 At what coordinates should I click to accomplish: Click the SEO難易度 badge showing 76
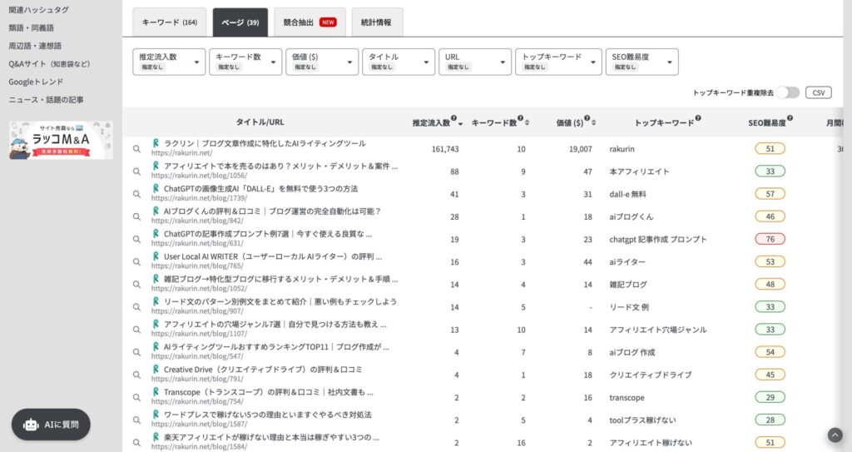point(770,239)
